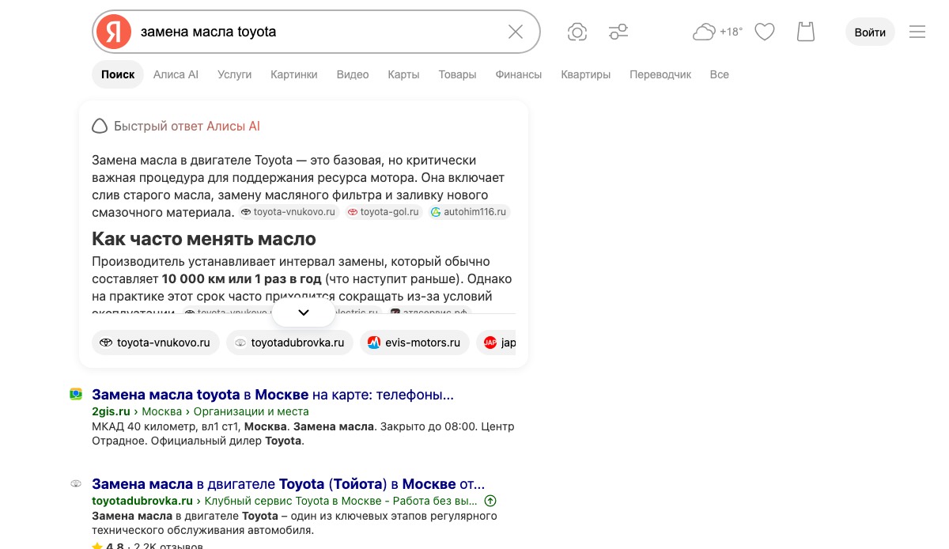Open inline source toyota-gol.ru citation
This screenshot has height=549, width=949.
point(384,212)
